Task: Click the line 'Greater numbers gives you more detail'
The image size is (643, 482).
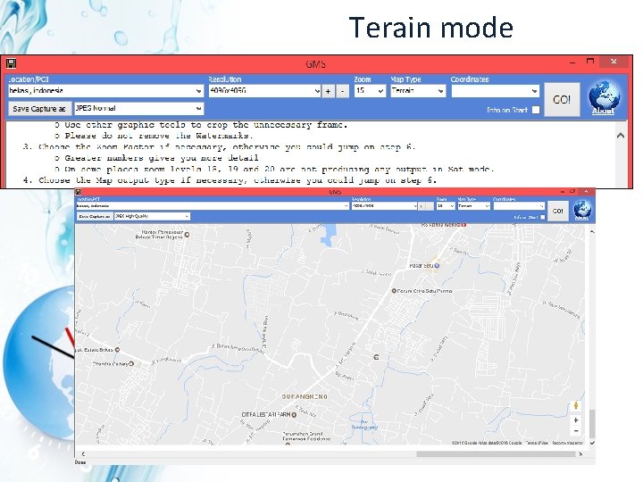Action: (162, 158)
